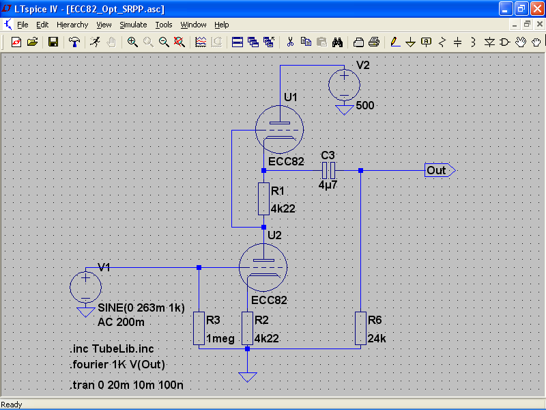Click the Print printer icon
This screenshot has height=410, width=546.
tap(374, 42)
